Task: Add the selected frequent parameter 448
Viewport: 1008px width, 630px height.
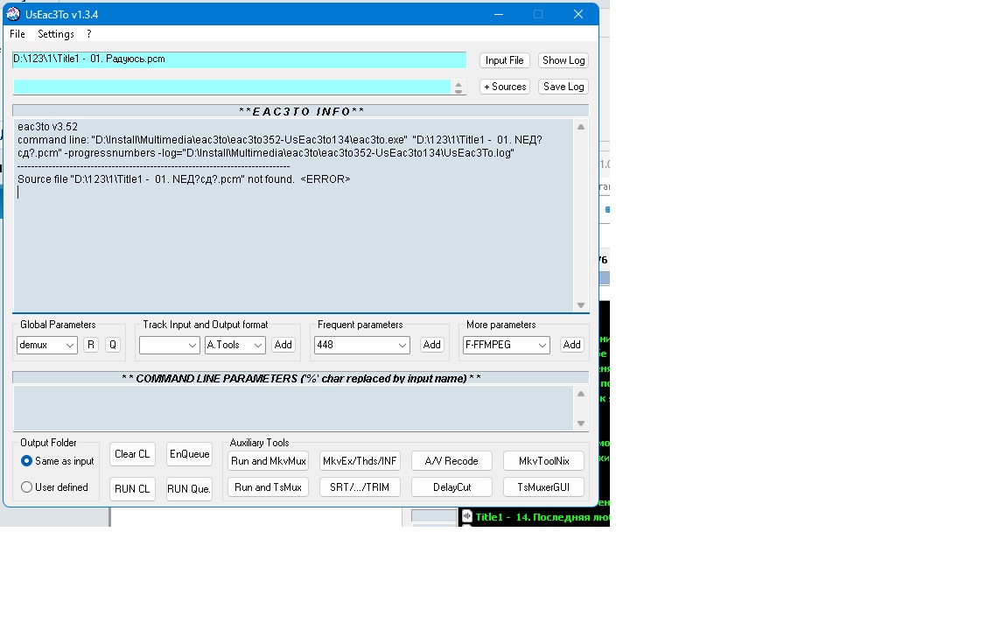Action: pyautogui.click(x=432, y=345)
